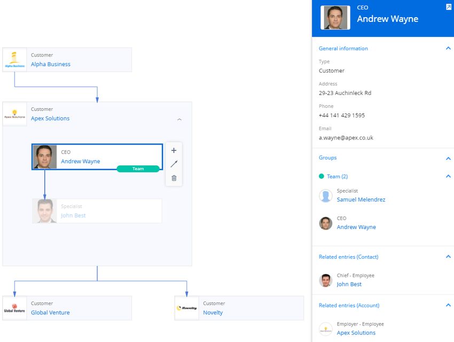The height and width of the screenshot is (342, 454).
Task: Open the Samuel Melendrez contact link
Action: coord(361,200)
